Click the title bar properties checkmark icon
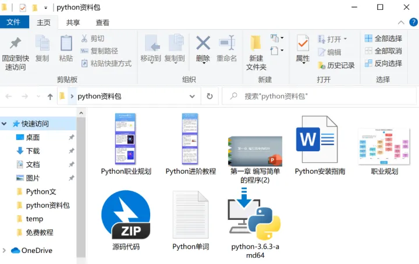The image size is (419, 264). 23,8
